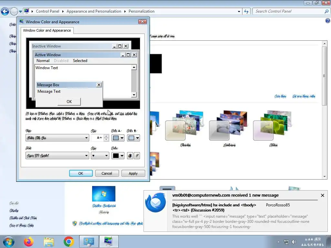Click the Search Control Panel field
Viewport: 331px width, 248px height.
point(288,11)
